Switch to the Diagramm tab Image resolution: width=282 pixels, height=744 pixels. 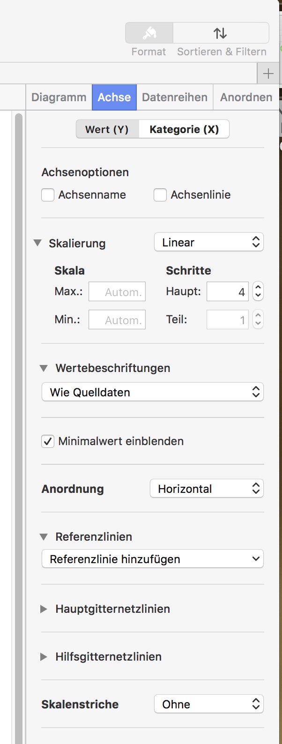59,97
